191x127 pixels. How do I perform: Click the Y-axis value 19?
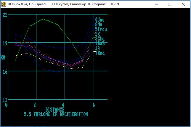(5, 44)
